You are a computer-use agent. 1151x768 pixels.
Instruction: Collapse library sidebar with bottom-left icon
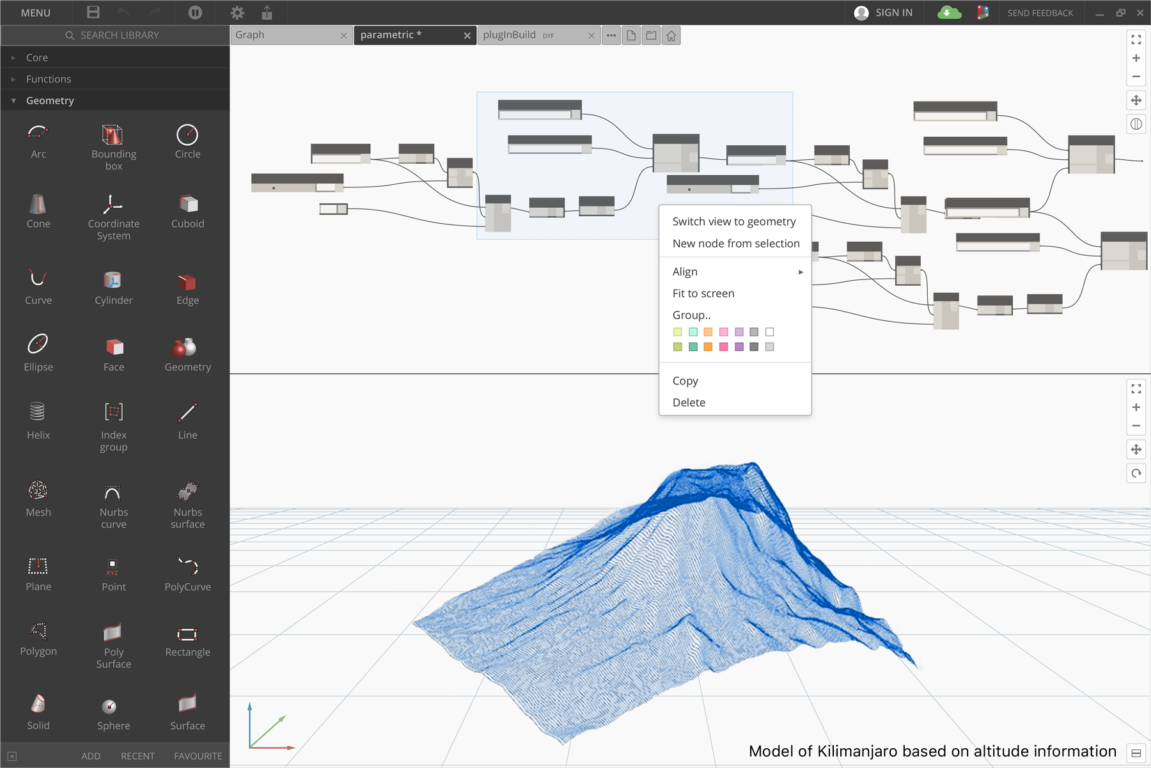(12, 756)
